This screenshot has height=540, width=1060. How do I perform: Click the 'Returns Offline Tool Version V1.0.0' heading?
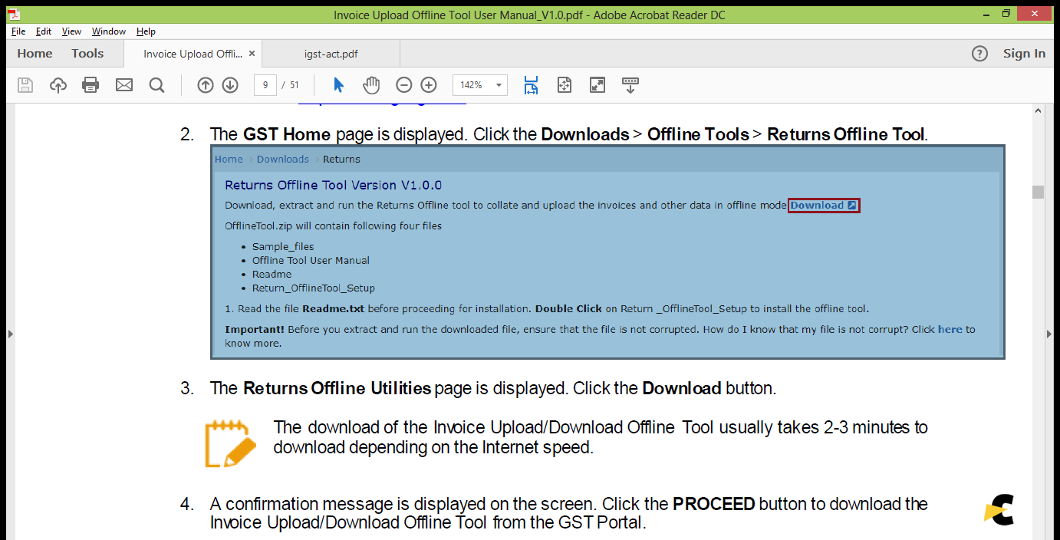tap(333, 186)
